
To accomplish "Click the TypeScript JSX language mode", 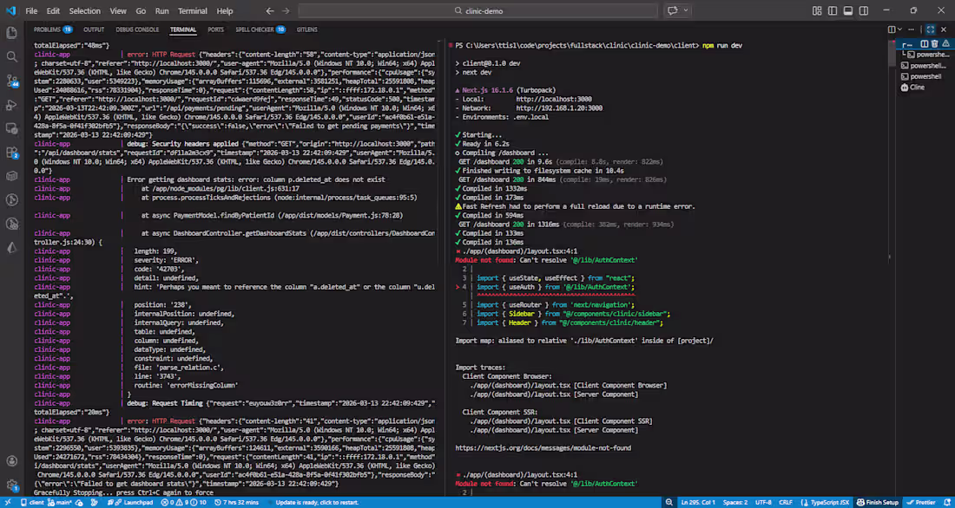I will 827,503.
